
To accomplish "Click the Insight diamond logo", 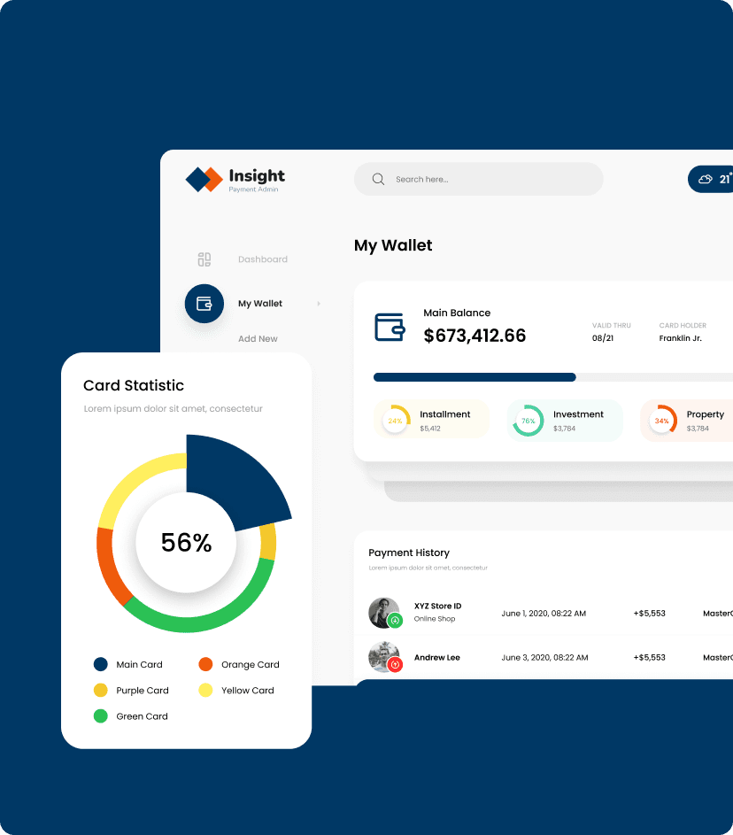I will [206, 179].
